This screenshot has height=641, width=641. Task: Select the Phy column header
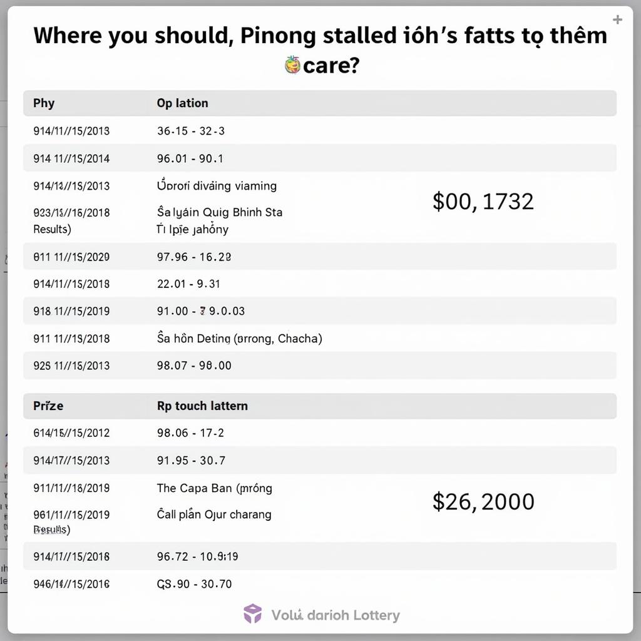pyautogui.click(x=44, y=103)
